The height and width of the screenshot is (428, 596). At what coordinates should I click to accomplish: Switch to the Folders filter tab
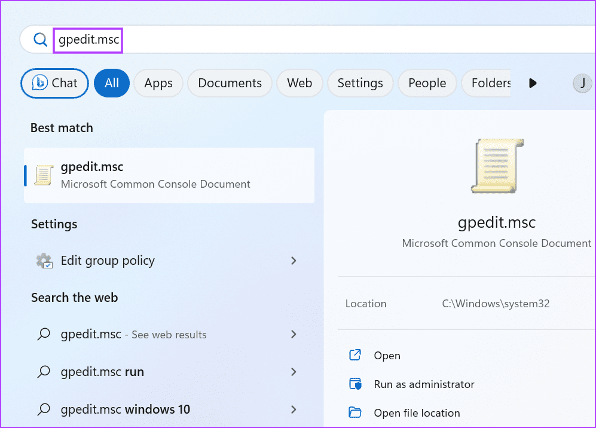[x=486, y=83]
